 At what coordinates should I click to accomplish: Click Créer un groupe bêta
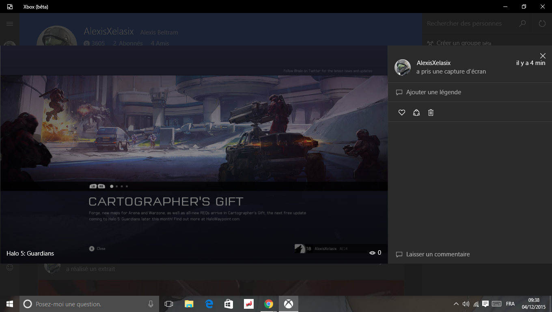459,43
